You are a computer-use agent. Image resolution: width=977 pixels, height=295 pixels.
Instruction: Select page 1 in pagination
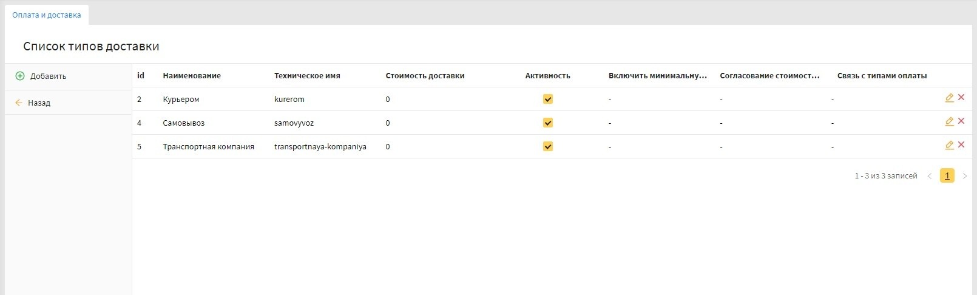947,176
